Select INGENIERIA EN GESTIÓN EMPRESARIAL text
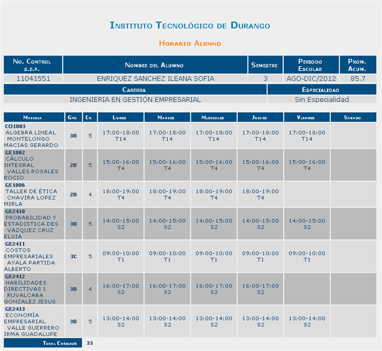 pos(135,99)
